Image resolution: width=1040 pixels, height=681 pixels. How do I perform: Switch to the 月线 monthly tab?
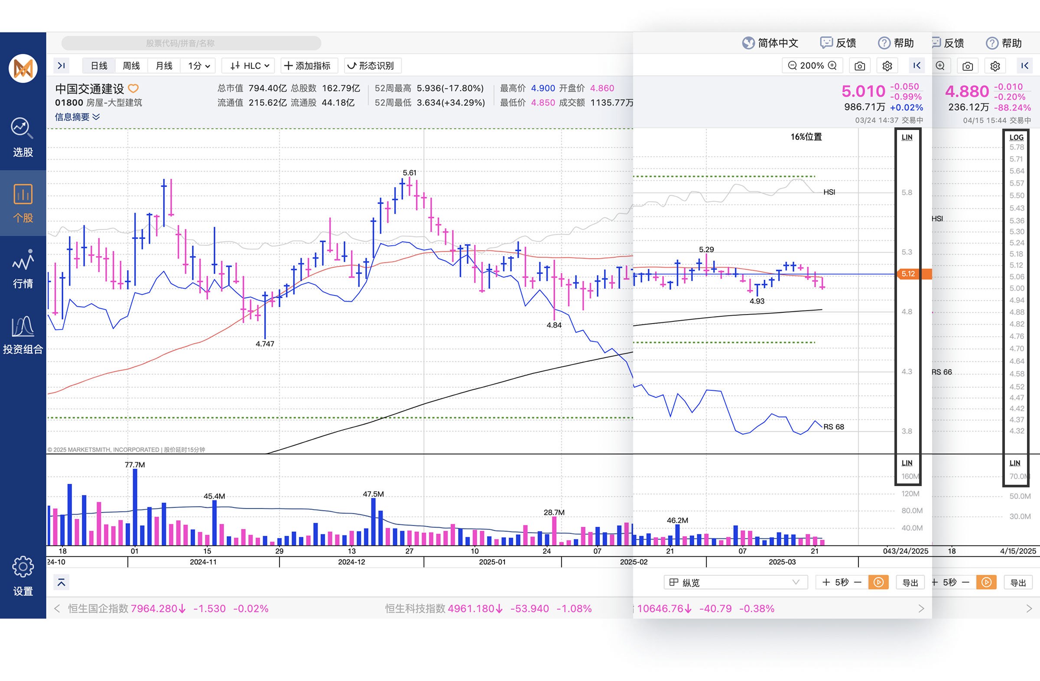[164, 65]
